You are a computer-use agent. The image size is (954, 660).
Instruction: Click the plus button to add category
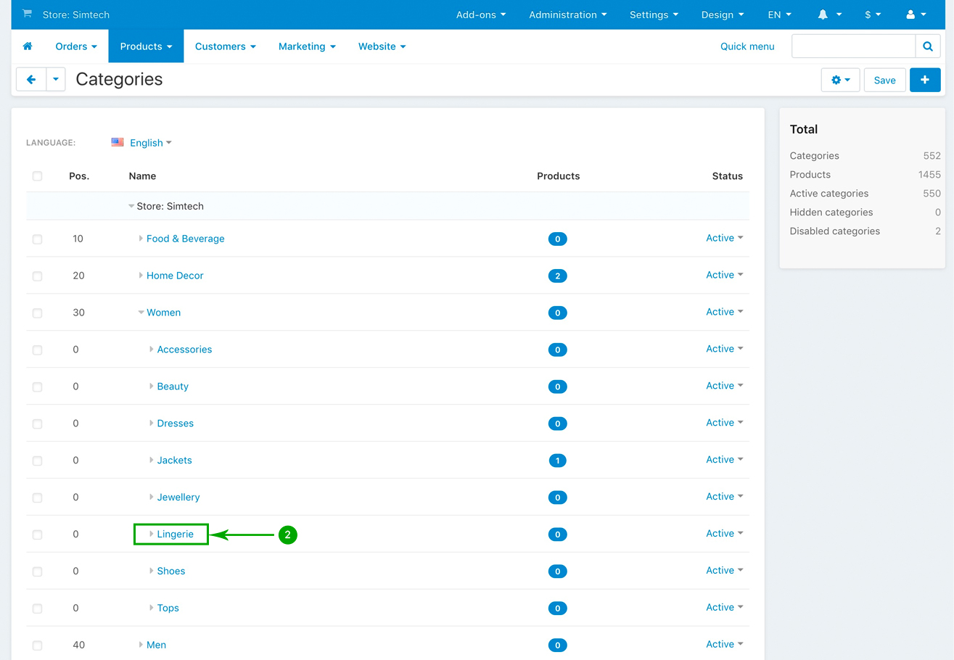tap(924, 80)
